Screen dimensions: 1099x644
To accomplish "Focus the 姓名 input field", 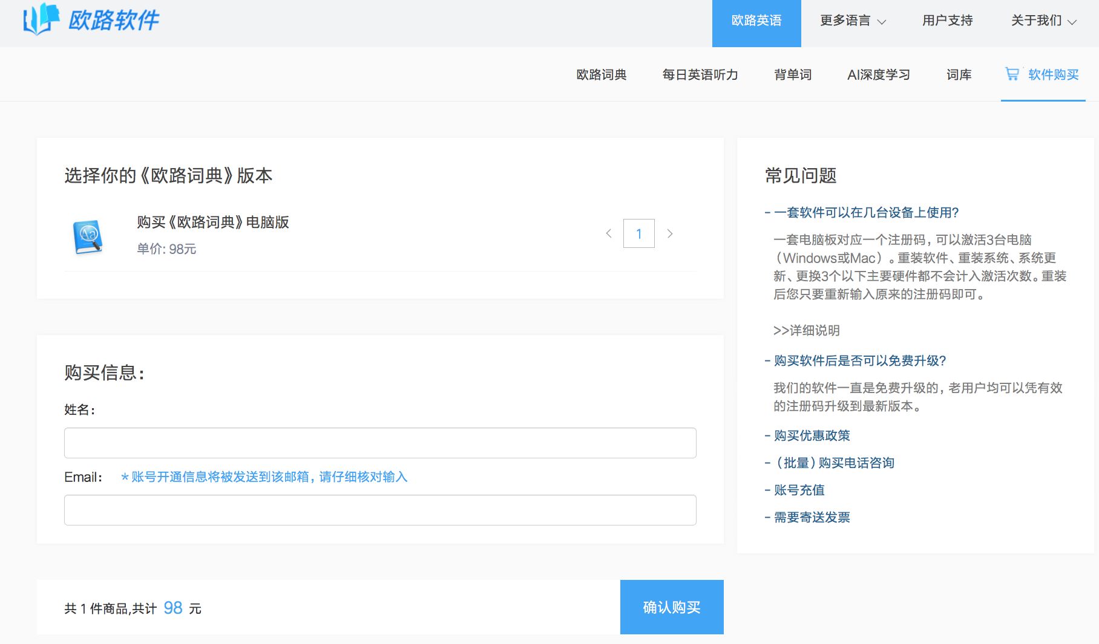I will click(x=380, y=443).
